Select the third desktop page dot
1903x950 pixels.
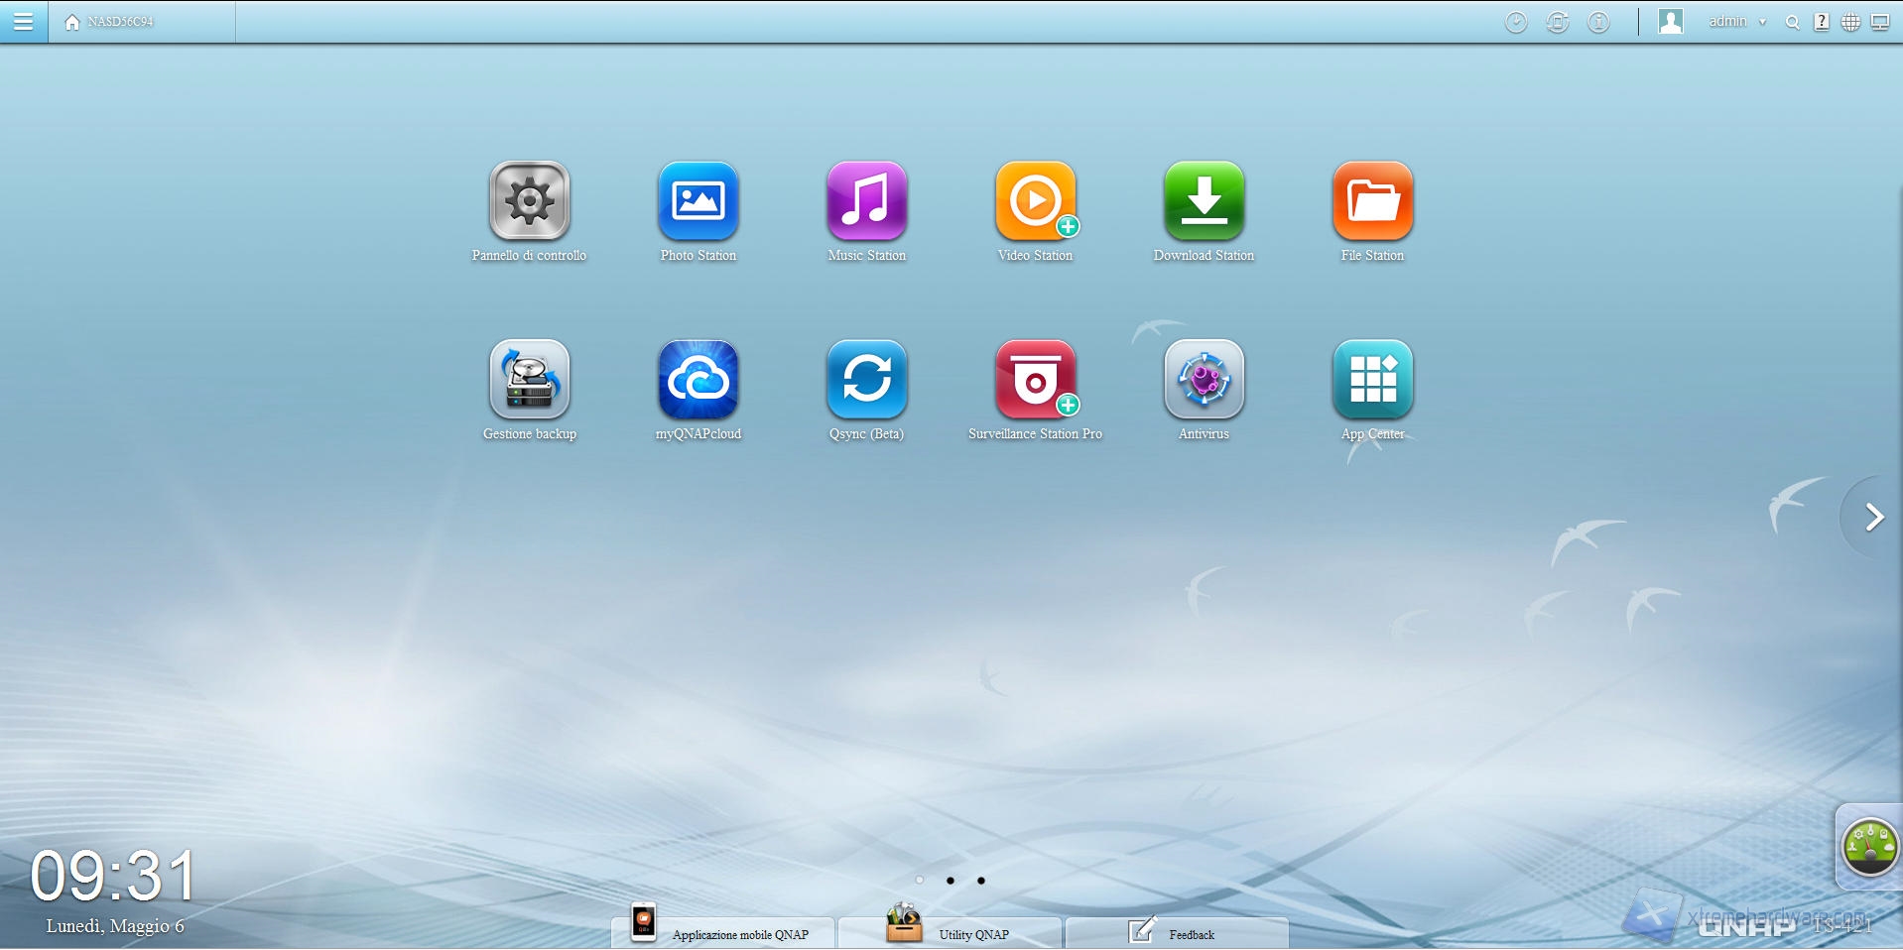click(x=981, y=881)
